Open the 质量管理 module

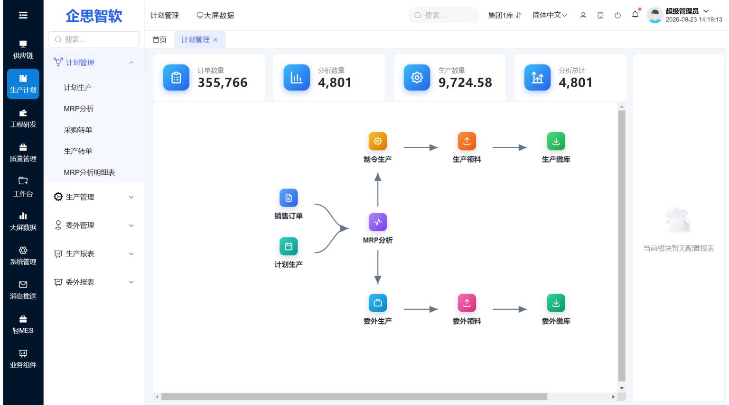23,153
